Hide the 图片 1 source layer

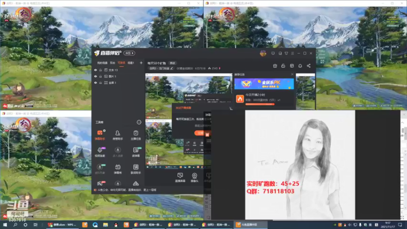96,76
